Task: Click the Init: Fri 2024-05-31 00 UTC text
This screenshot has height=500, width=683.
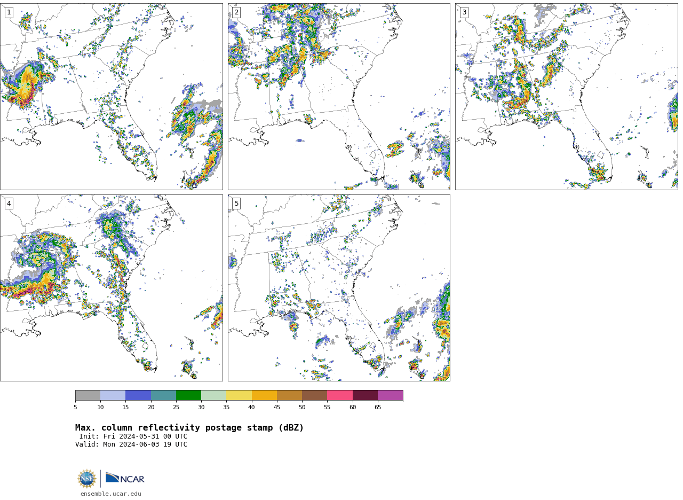Action: [133, 436]
